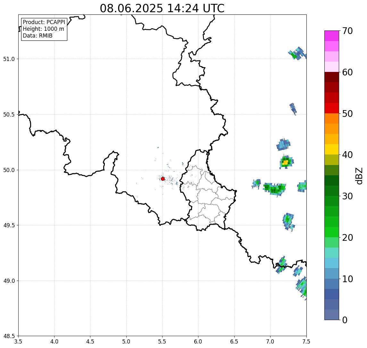Click the latitude axis label 49.5

[x=9, y=225]
